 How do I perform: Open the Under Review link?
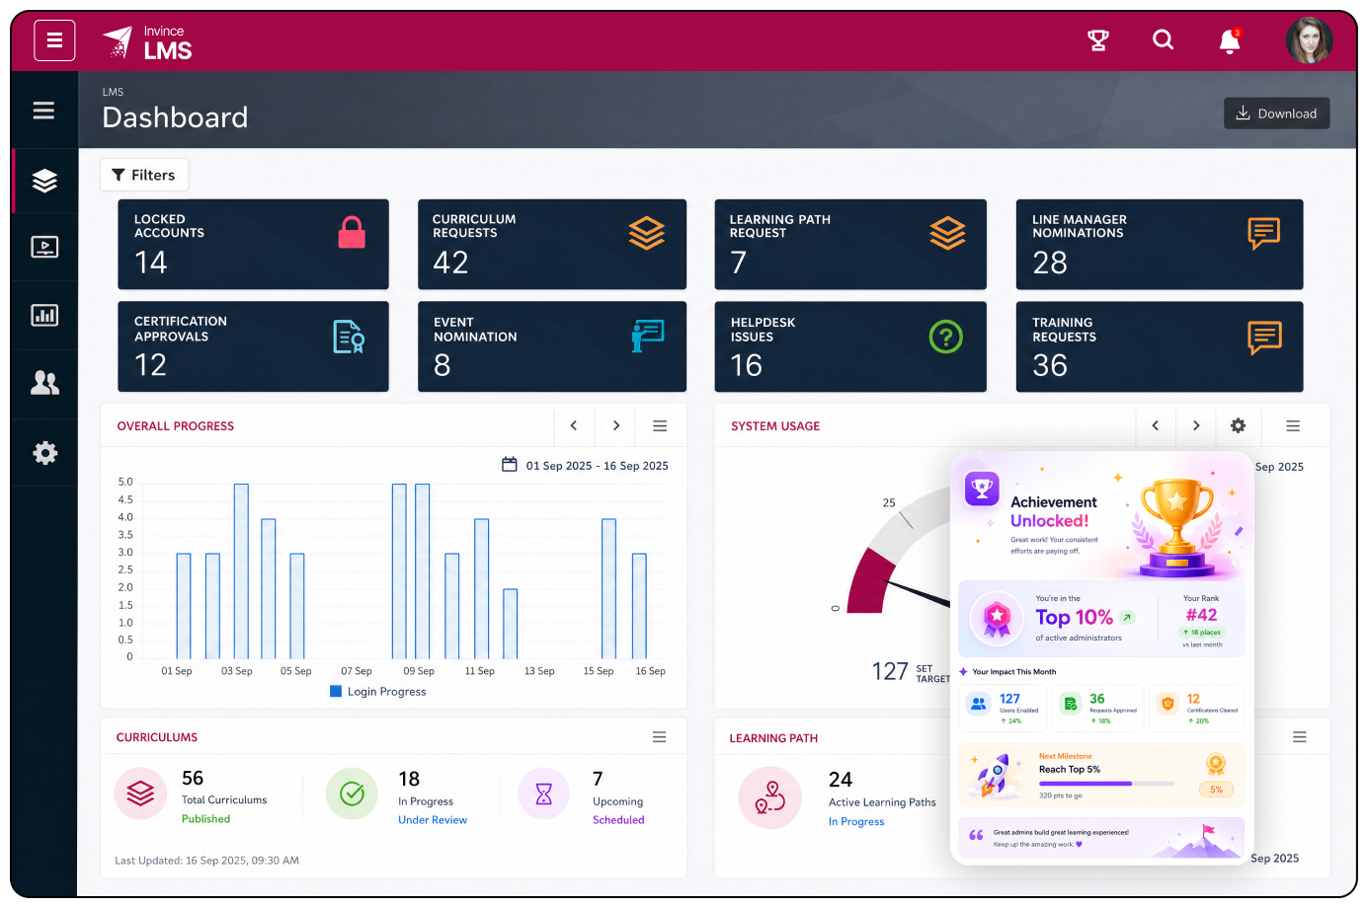coord(433,820)
